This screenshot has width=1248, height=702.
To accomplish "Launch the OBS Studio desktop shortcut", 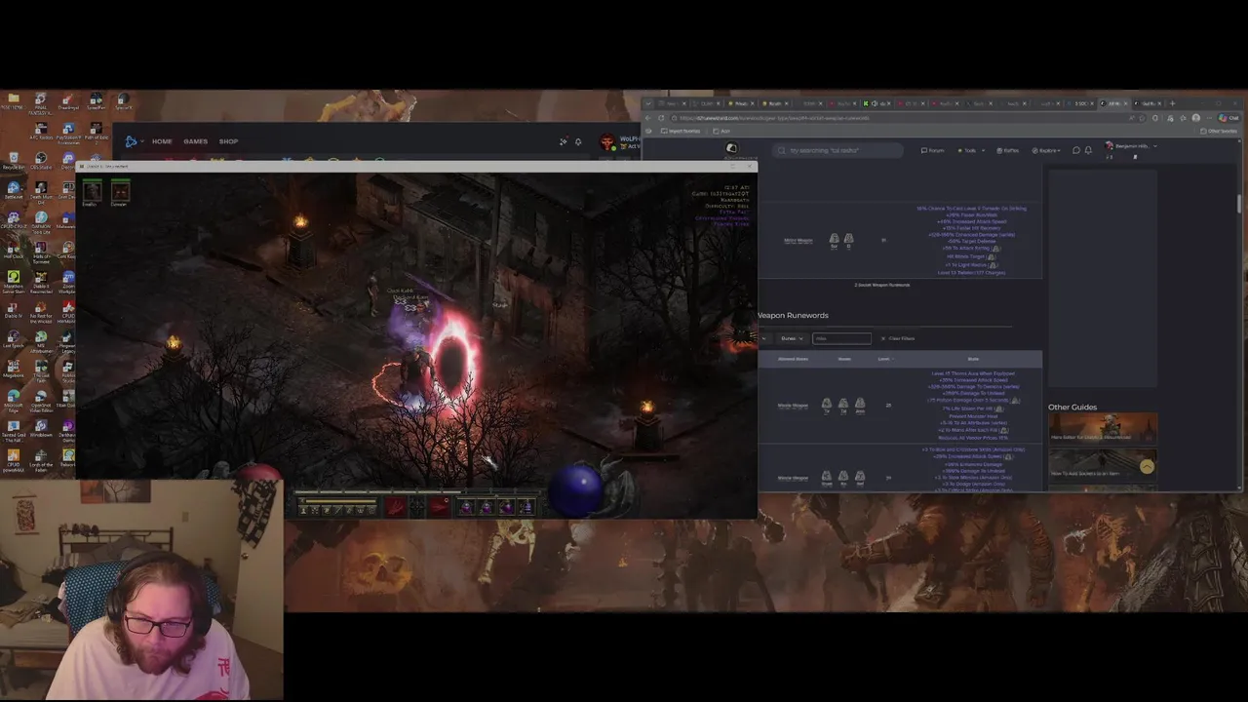I will [41, 161].
